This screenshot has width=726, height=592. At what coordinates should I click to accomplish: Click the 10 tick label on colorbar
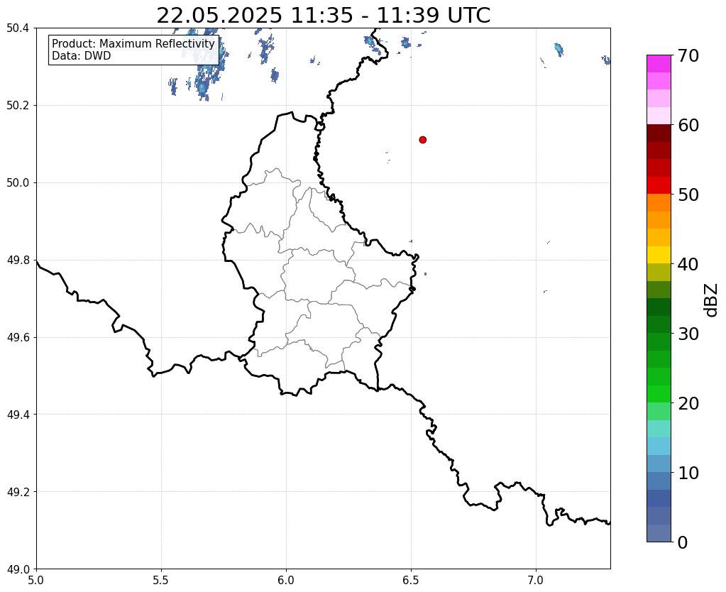688,473
